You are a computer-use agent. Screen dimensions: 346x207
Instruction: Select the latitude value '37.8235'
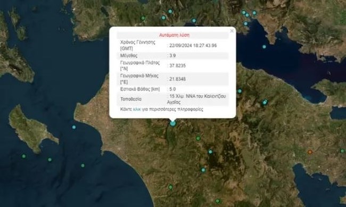[177, 65]
